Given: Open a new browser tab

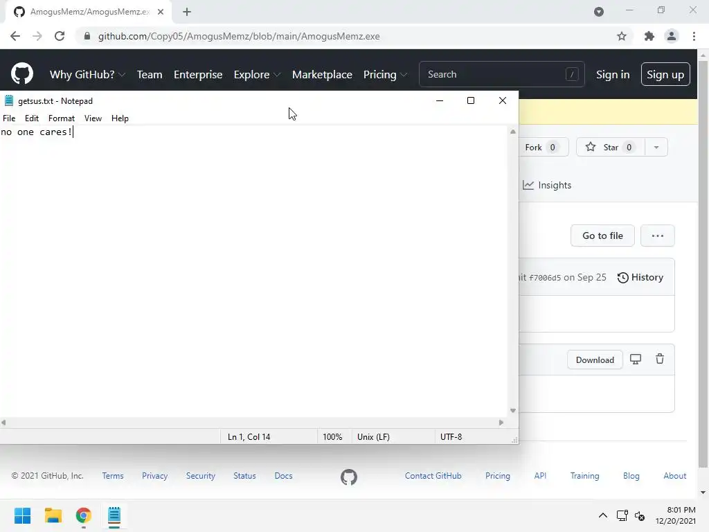Looking at the screenshot, I should pyautogui.click(x=187, y=12).
